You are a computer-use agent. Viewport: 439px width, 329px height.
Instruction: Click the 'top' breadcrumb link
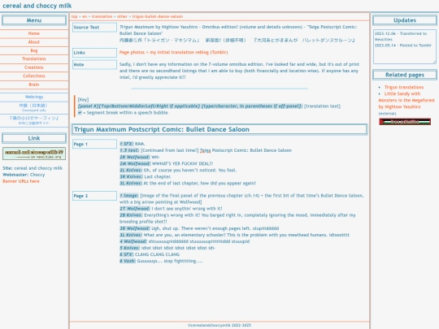(x=74, y=16)
